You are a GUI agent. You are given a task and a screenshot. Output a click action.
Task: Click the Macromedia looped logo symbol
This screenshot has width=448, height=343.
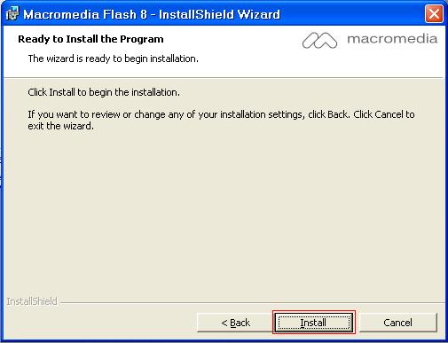coord(319,40)
